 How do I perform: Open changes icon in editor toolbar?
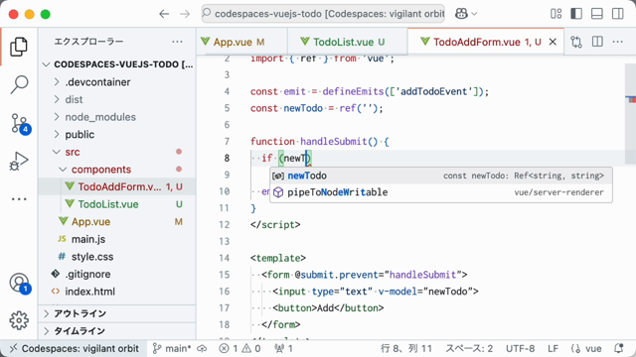pyautogui.click(x=576, y=42)
